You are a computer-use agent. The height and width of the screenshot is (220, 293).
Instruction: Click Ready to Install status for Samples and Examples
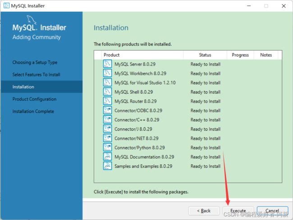(206, 166)
